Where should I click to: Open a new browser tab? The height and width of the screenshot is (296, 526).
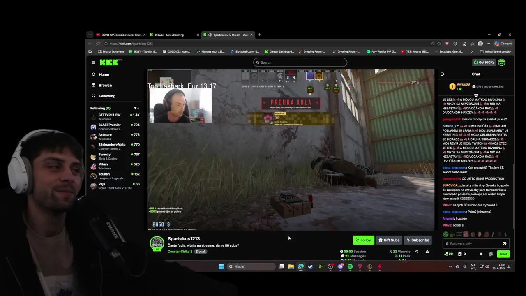tap(259, 35)
